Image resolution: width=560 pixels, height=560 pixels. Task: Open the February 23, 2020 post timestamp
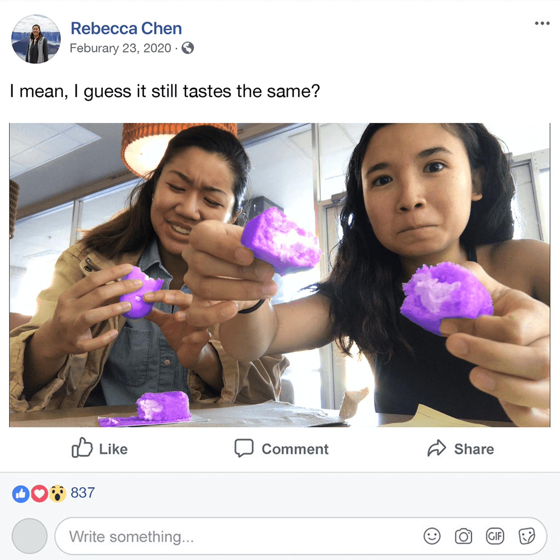tap(120, 48)
